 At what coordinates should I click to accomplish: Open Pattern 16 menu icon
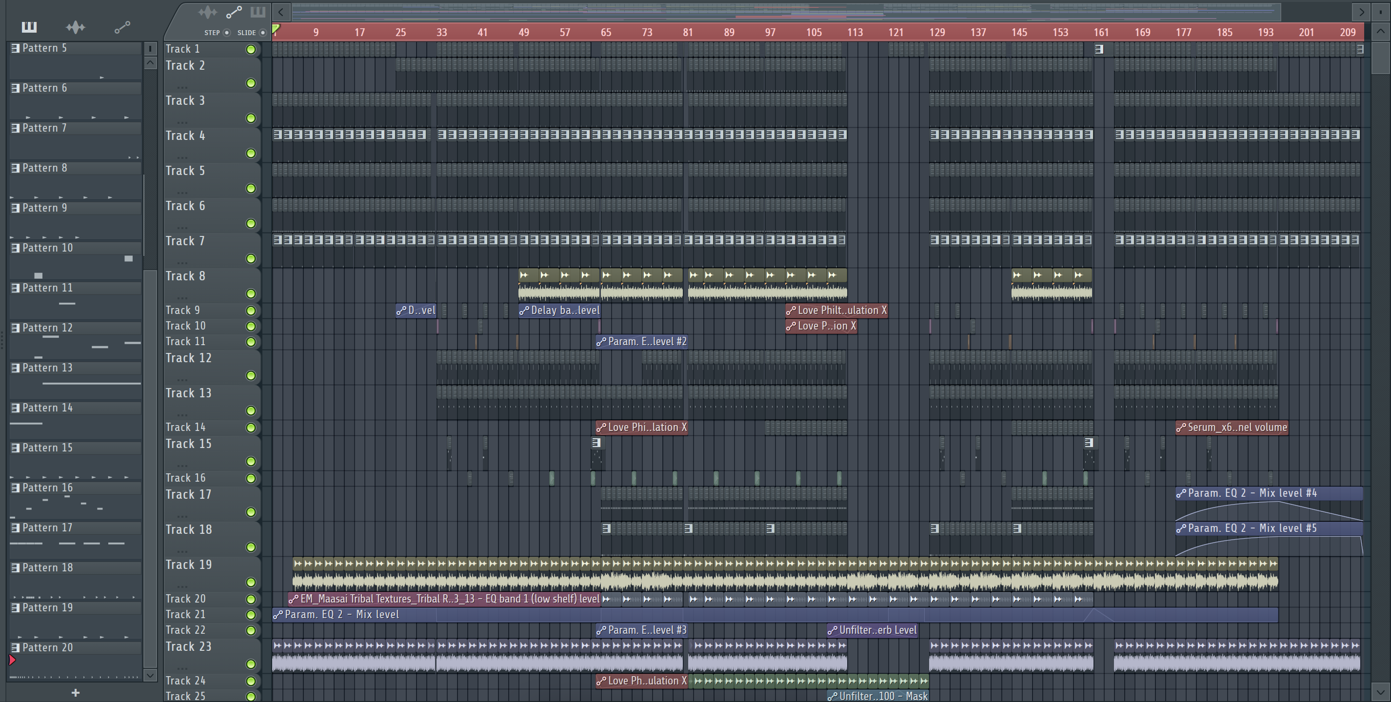[16, 487]
